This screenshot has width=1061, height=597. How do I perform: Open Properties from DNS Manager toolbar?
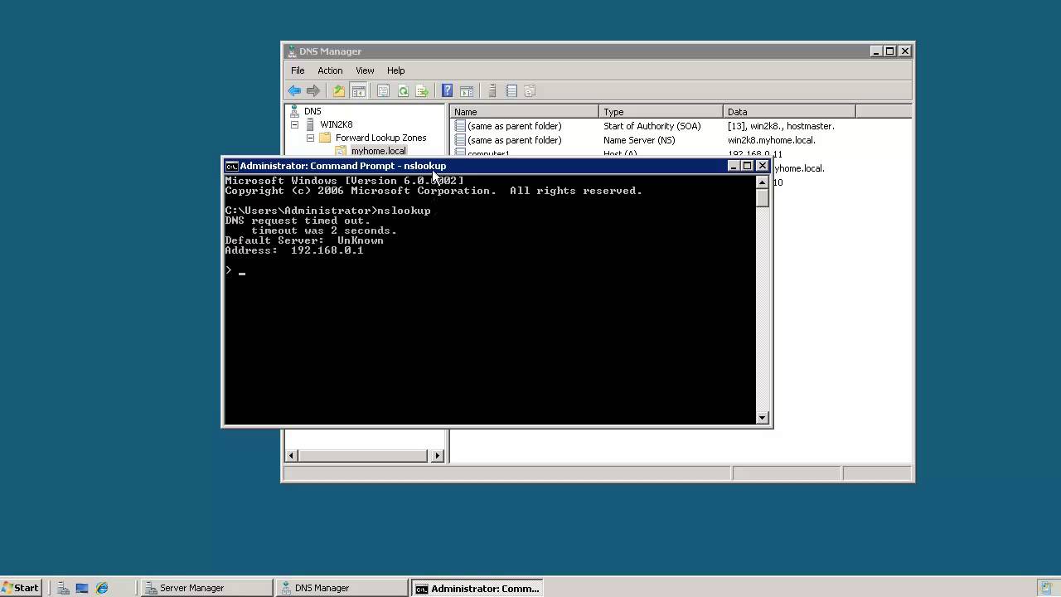[x=383, y=91]
